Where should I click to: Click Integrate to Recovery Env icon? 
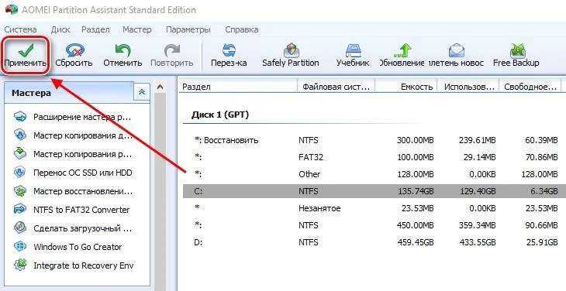[20, 265]
